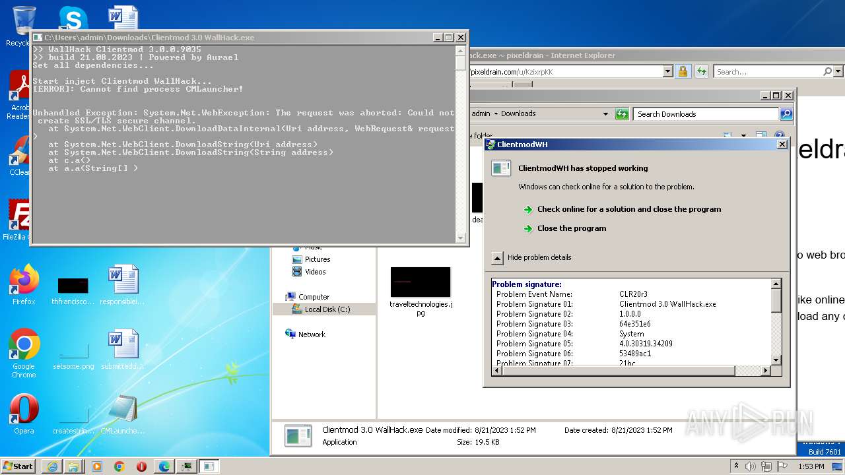
Task: Open the IE address bar dropdown
Action: (x=667, y=71)
